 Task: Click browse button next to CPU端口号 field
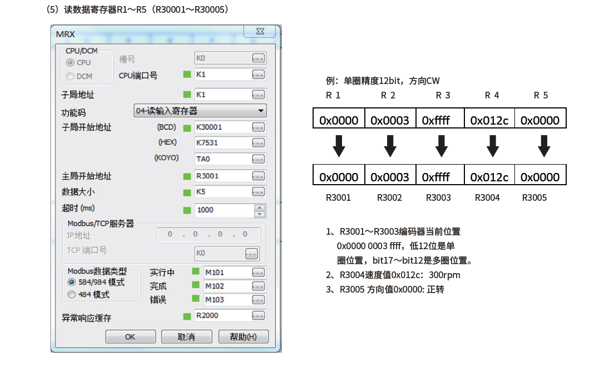[259, 75]
